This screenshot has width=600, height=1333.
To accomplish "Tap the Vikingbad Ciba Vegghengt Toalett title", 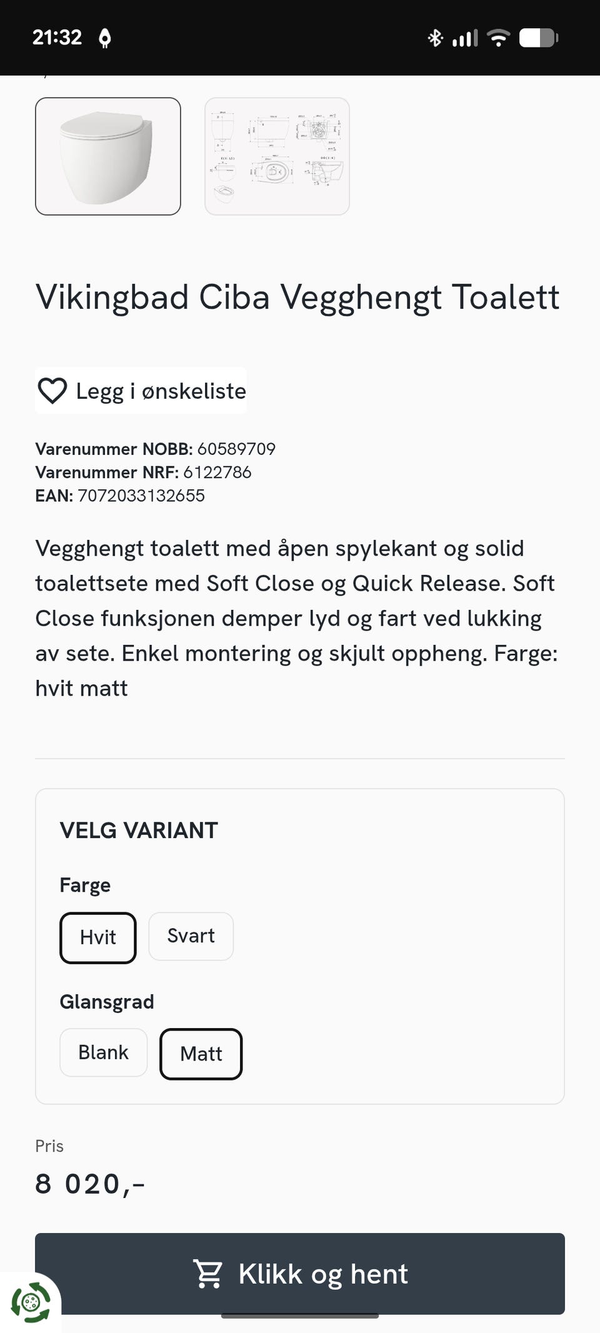I will coord(297,297).
